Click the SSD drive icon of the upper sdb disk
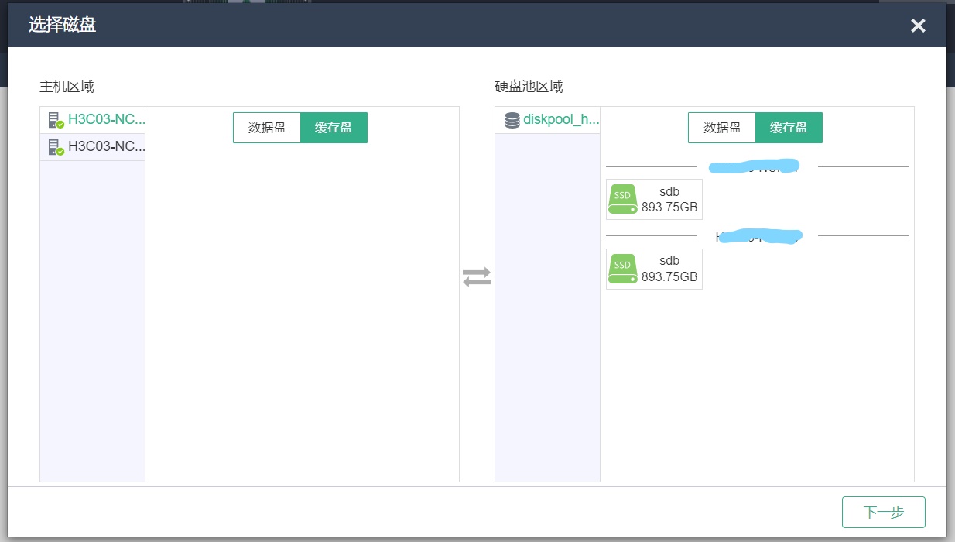 tap(622, 199)
